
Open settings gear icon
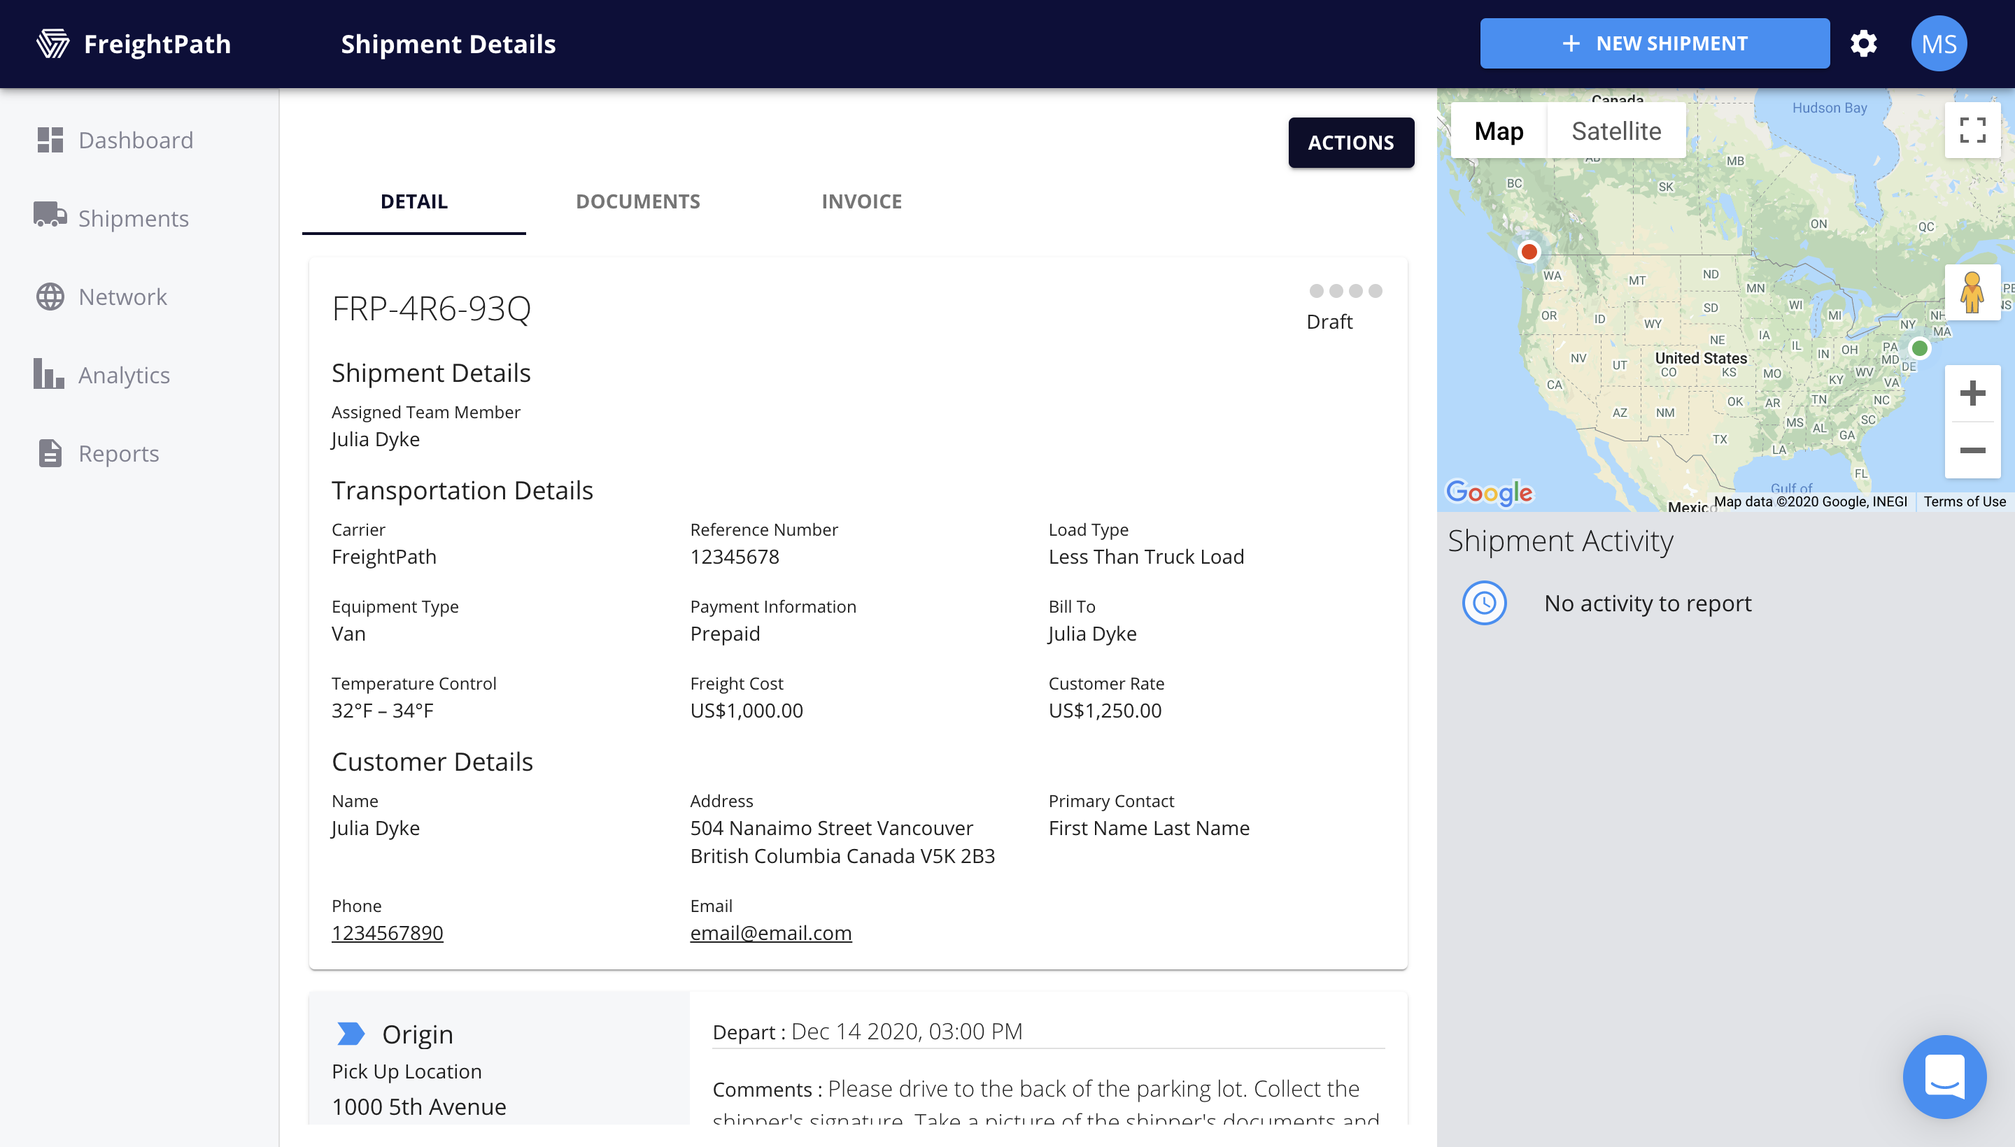click(1863, 43)
